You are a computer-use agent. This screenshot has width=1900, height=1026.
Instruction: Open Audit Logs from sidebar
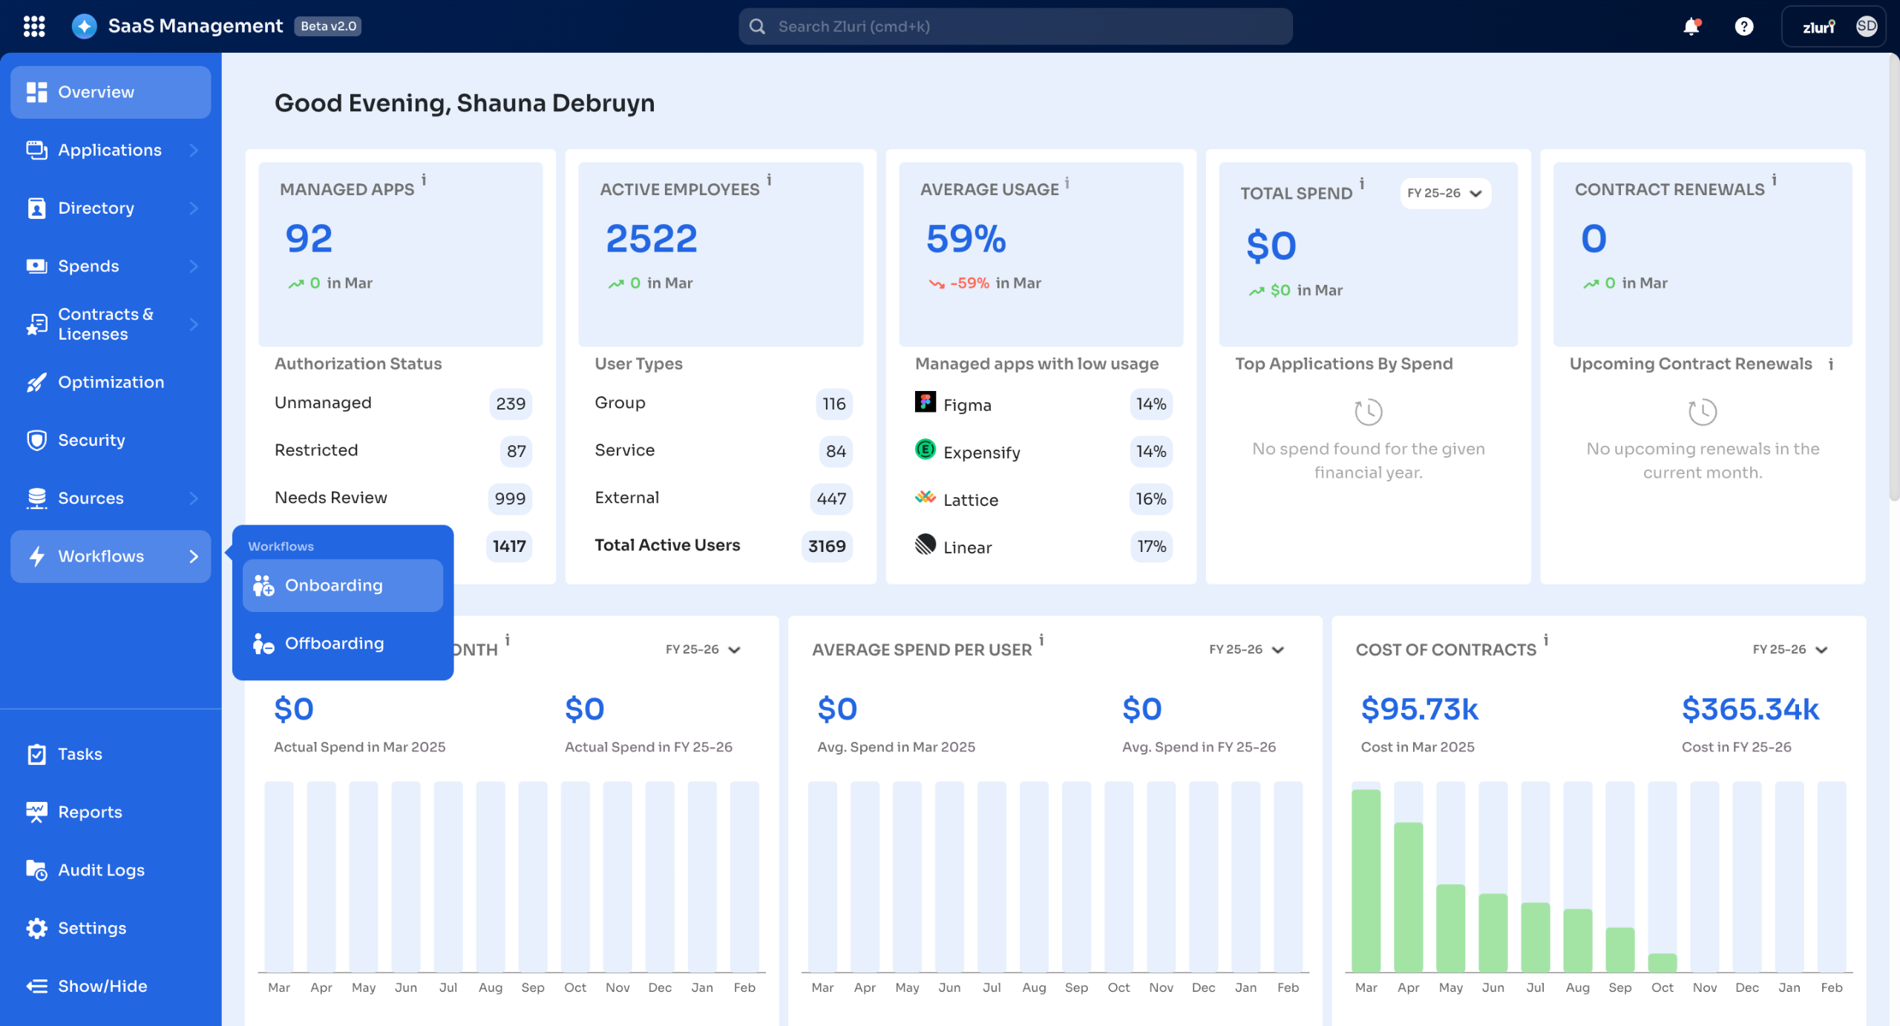pos(101,869)
